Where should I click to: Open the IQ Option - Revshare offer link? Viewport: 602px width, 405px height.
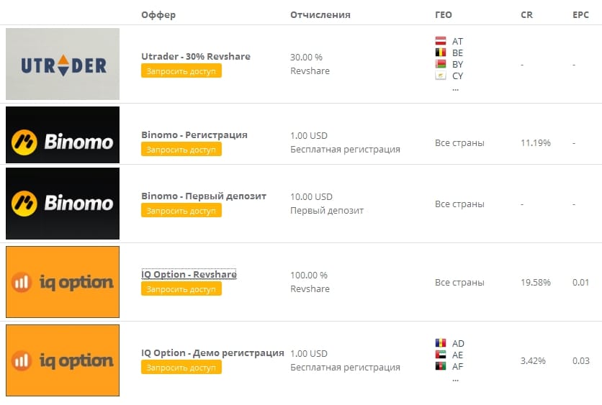coord(189,274)
